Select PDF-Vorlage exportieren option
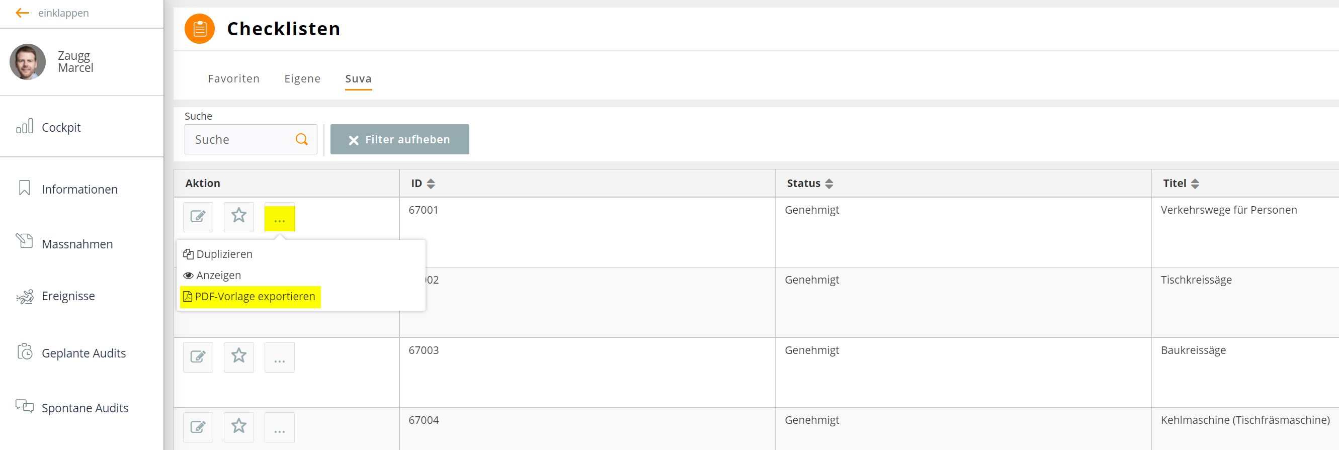This screenshot has width=1339, height=450. pyautogui.click(x=250, y=297)
